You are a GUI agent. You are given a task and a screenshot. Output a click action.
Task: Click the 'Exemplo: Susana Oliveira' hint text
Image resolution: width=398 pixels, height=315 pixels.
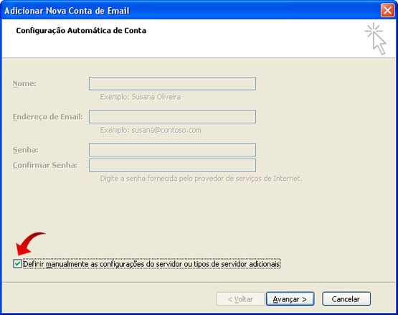pyautogui.click(x=141, y=97)
